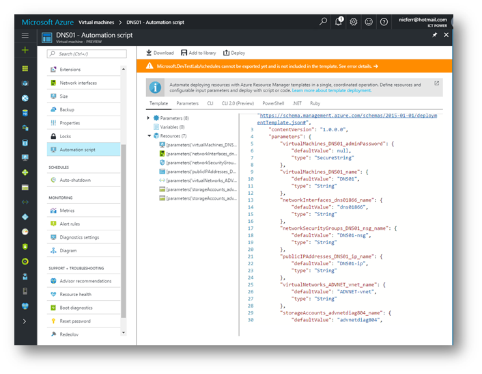Click the VM menu scrollbar thumb
This screenshot has height=374, width=482.
coord(124,231)
